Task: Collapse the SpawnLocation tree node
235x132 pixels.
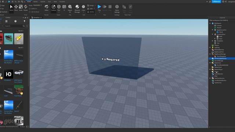Action: (x=213, y=30)
